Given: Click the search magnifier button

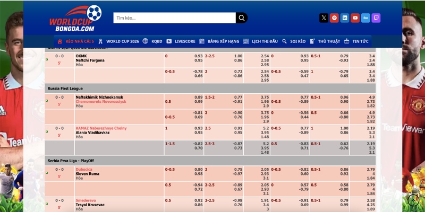Looking at the screenshot, I should click(242, 18).
